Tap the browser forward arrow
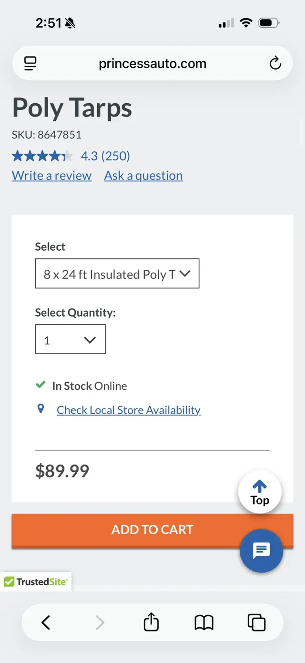 (x=100, y=622)
